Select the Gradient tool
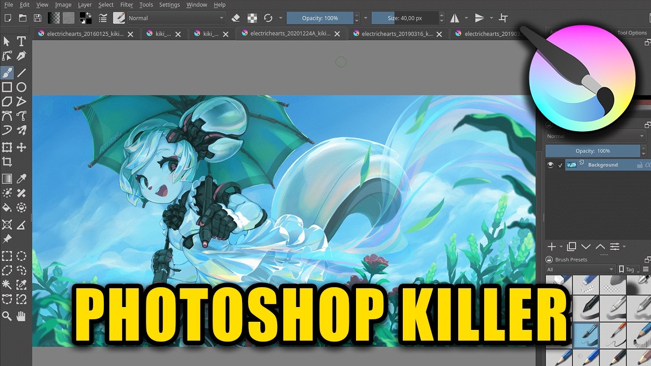Screen dimensions: 651x366 click(7, 178)
